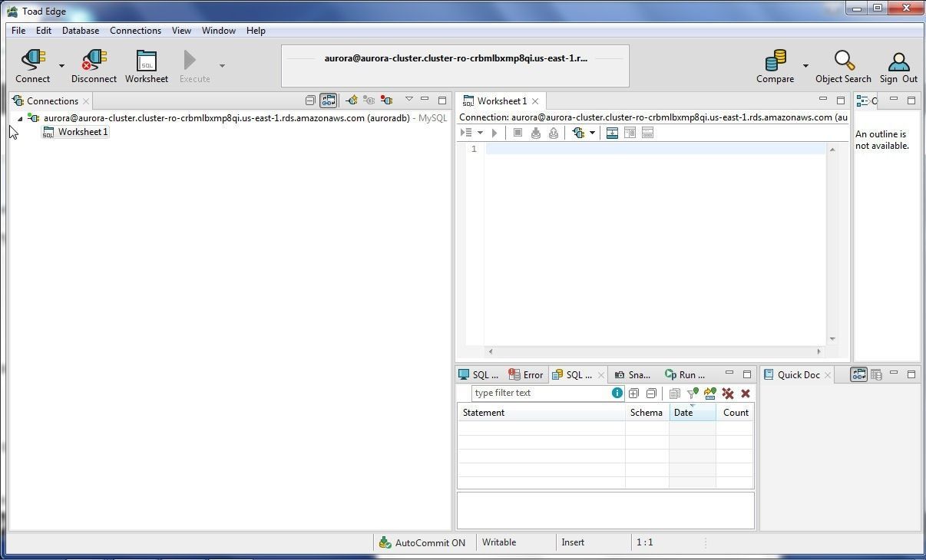
Task: Click the commit icon in Worksheet toolbar
Action: coord(536,133)
